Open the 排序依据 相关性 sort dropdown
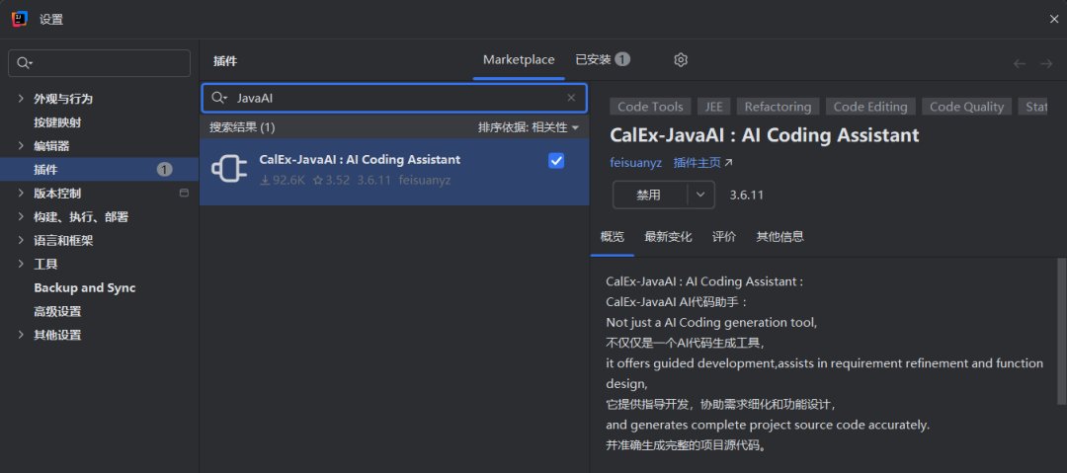 (x=528, y=127)
